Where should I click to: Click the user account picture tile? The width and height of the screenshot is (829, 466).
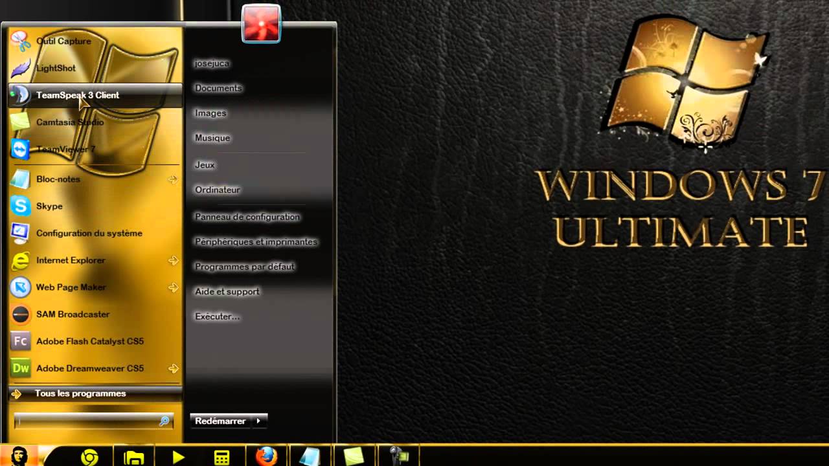tap(261, 23)
